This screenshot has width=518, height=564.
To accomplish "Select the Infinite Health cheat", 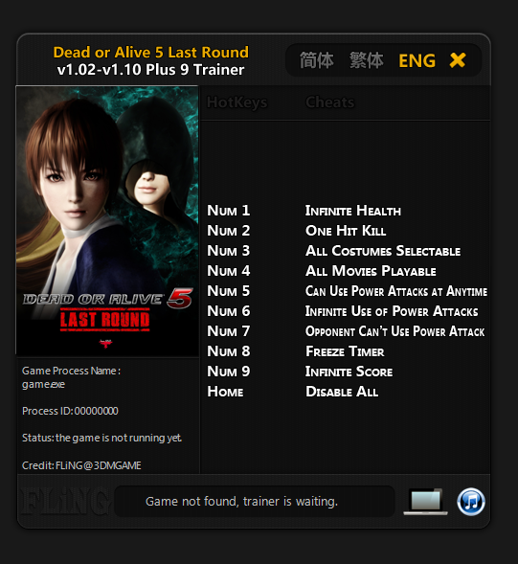I will click(353, 211).
